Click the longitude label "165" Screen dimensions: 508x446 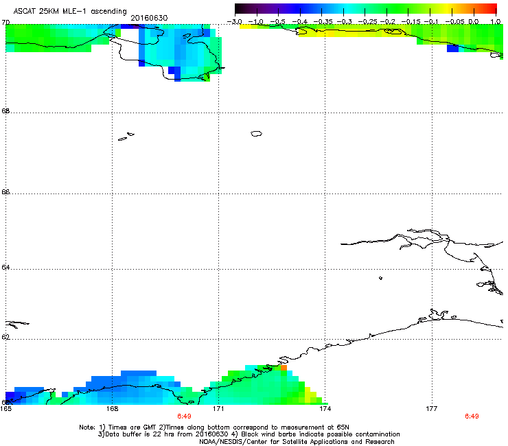[5, 409]
